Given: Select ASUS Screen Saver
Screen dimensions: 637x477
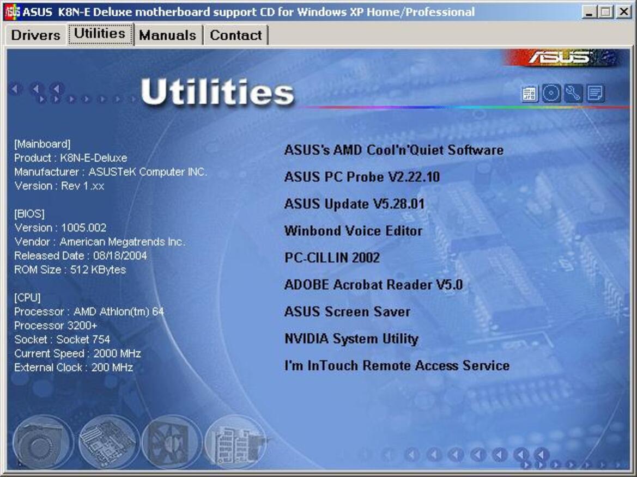Looking at the screenshot, I should [347, 311].
